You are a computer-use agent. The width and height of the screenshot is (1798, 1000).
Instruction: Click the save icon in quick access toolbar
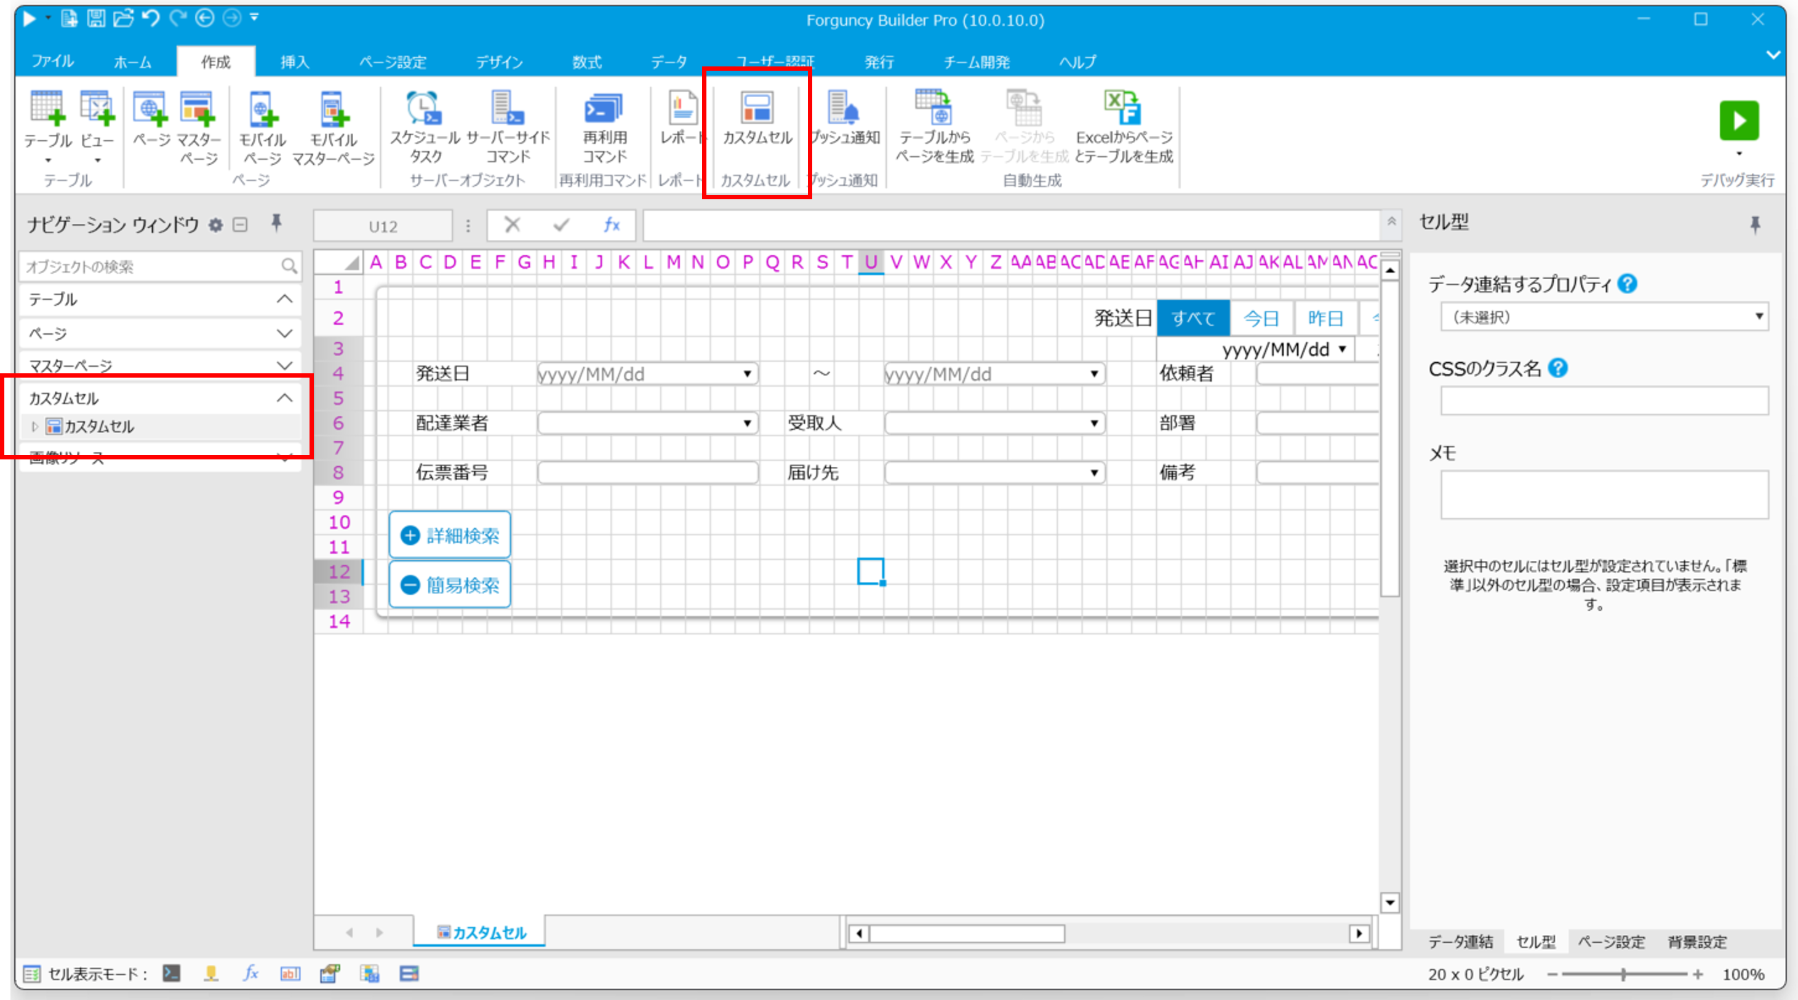97,18
